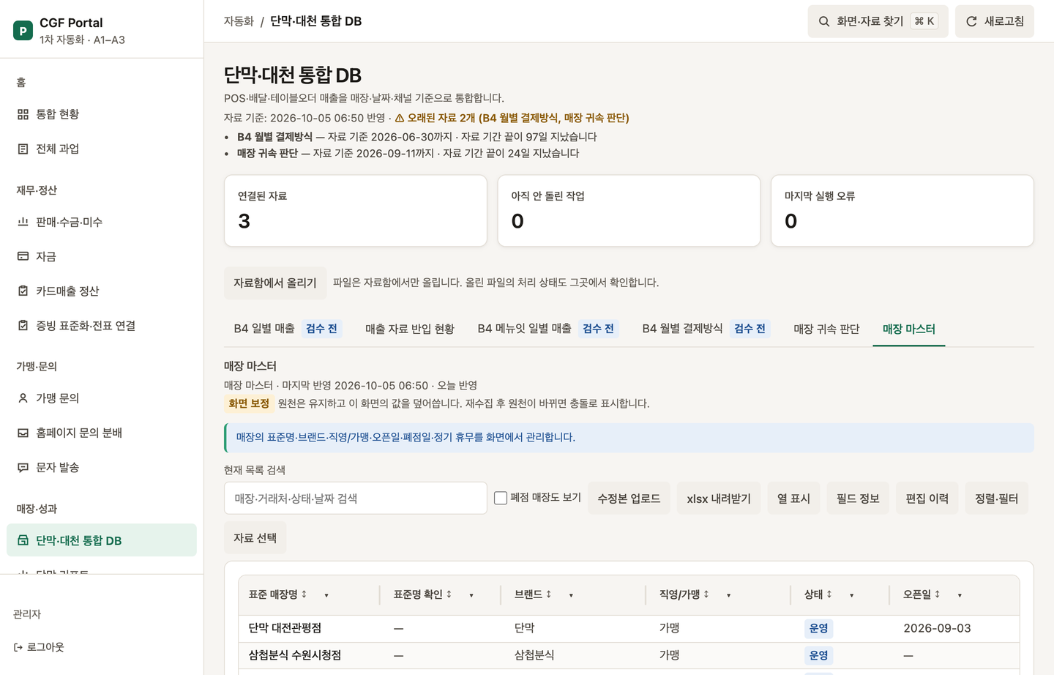Open filter dropdown for 직영/가맹 column

click(x=728, y=595)
